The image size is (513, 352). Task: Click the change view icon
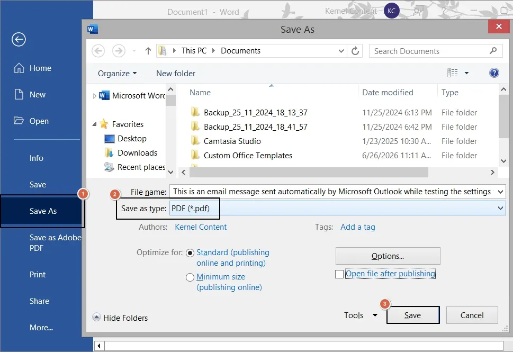pos(453,73)
